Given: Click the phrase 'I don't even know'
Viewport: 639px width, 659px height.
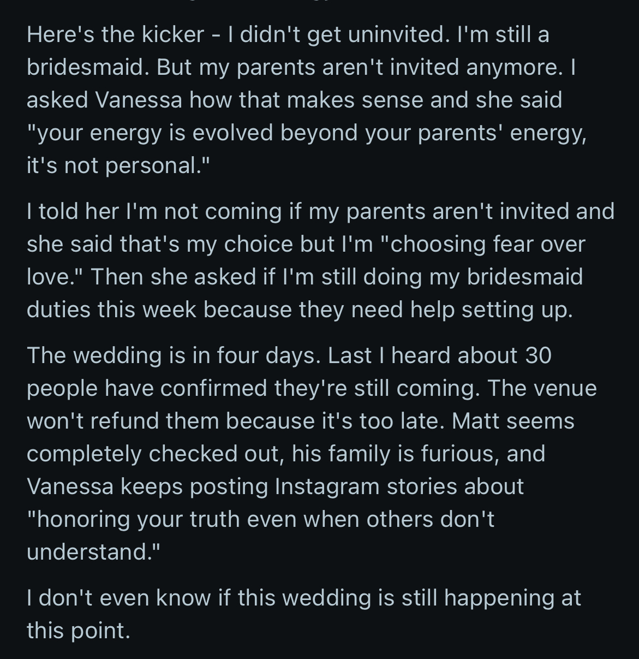Looking at the screenshot, I should [118, 598].
